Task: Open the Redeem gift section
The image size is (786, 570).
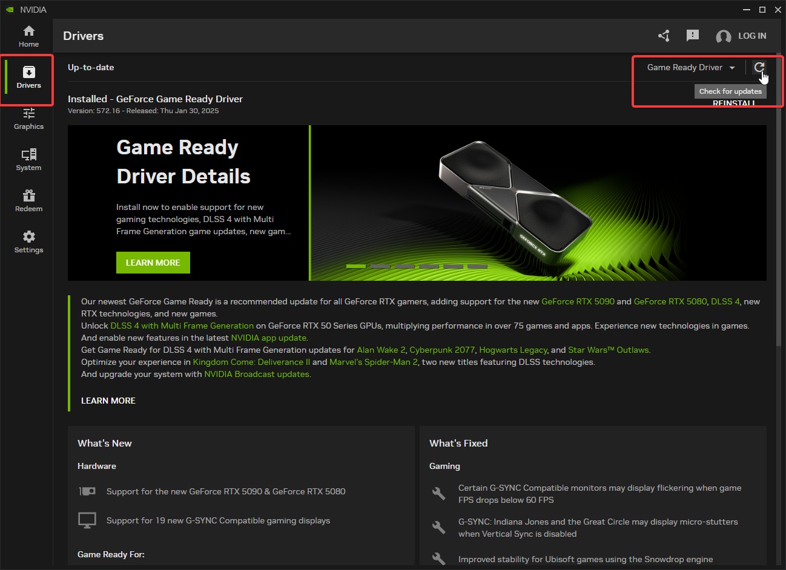Action: click(28, 201)
